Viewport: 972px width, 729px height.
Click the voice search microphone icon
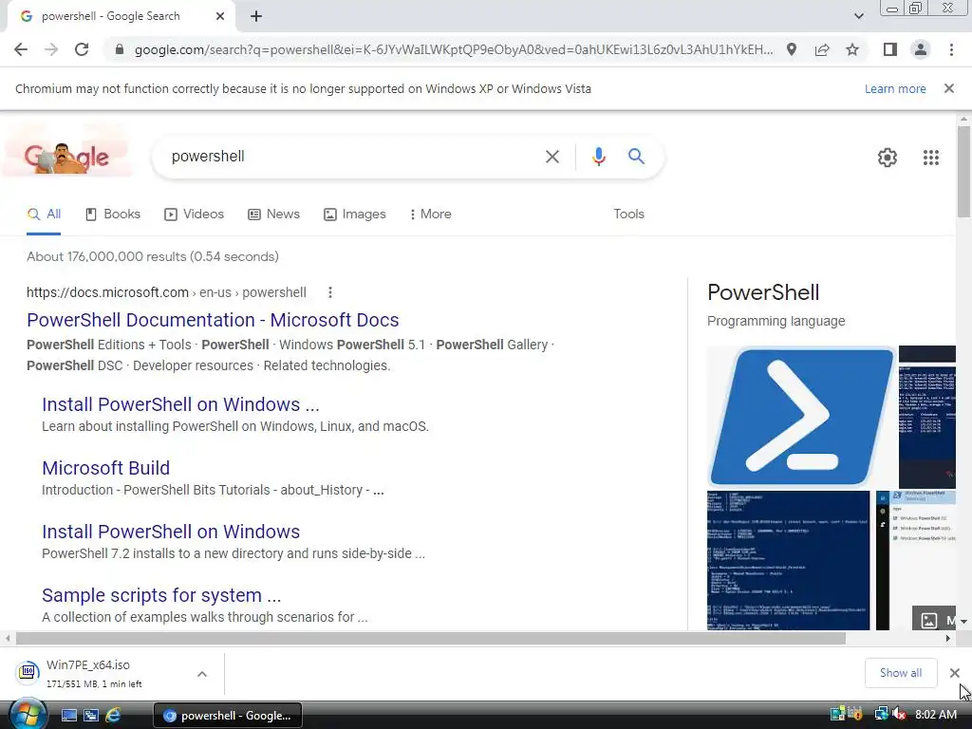click(x=598, y=157)
